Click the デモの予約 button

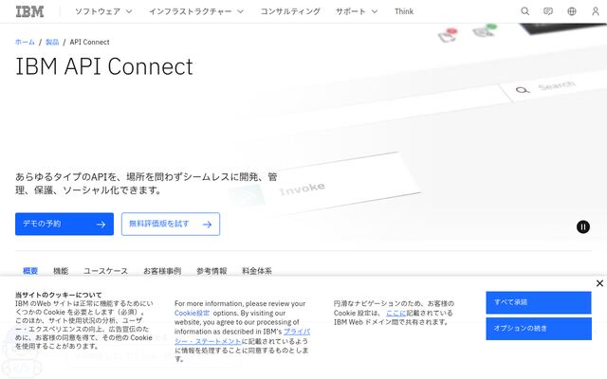(x=64, y=224)
